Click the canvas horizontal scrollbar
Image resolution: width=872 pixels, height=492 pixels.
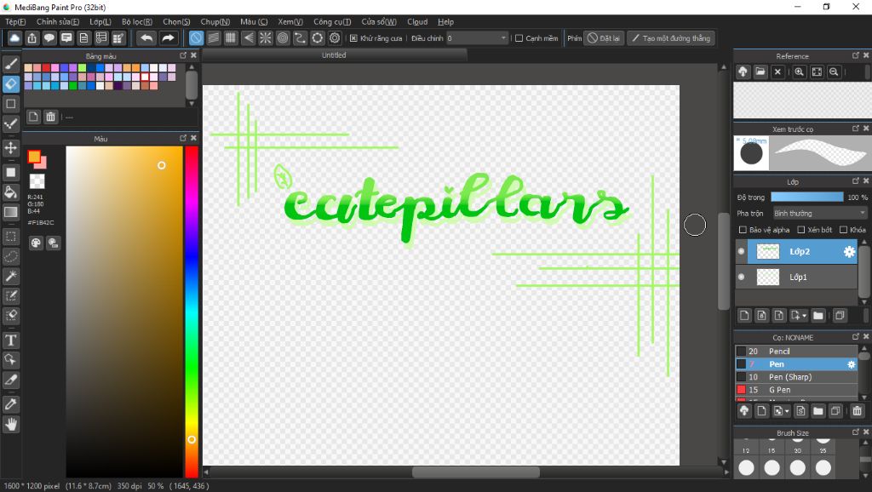pos(475,472)
